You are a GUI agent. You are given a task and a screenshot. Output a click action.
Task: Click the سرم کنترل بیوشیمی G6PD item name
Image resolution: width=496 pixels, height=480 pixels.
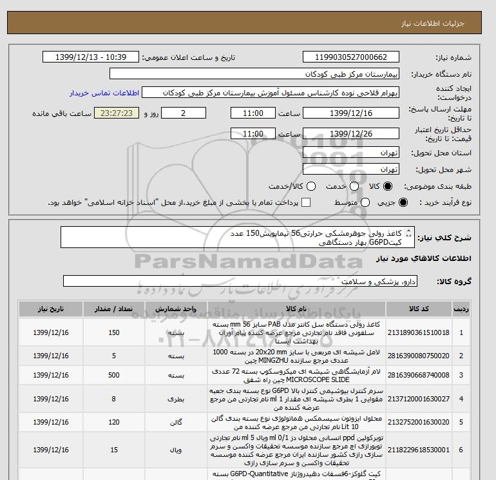296,399
